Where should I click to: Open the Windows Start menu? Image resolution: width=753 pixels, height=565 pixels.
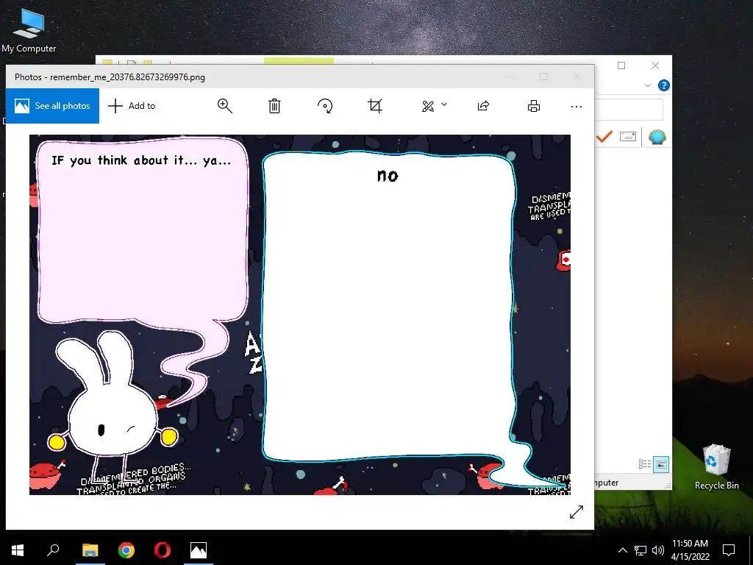18,550
